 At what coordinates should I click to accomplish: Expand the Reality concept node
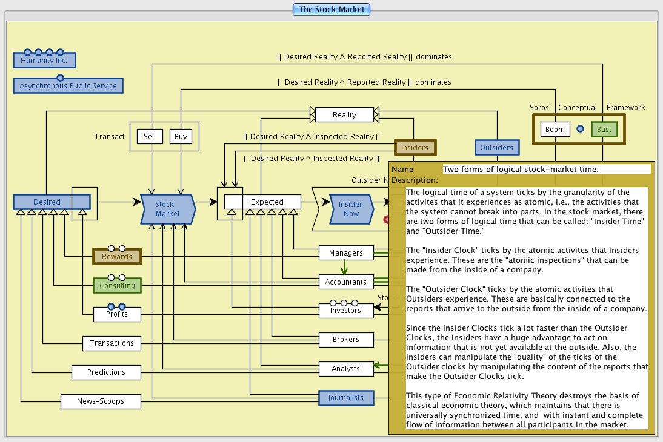point(344,114)
